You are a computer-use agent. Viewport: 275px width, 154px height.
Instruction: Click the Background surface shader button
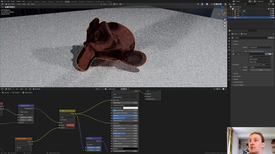pyautogui.click(x=260, y=47)
